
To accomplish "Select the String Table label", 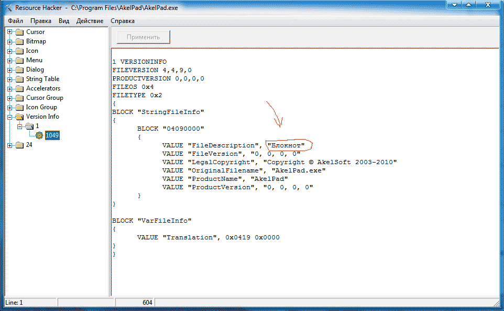I will pos(42,79).
